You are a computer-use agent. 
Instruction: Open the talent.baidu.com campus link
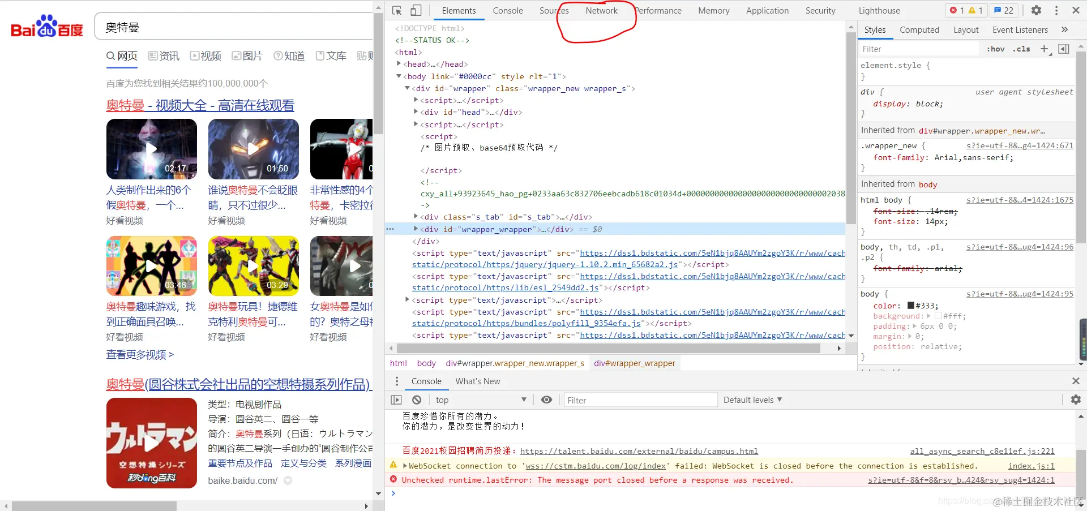(639, 451)
